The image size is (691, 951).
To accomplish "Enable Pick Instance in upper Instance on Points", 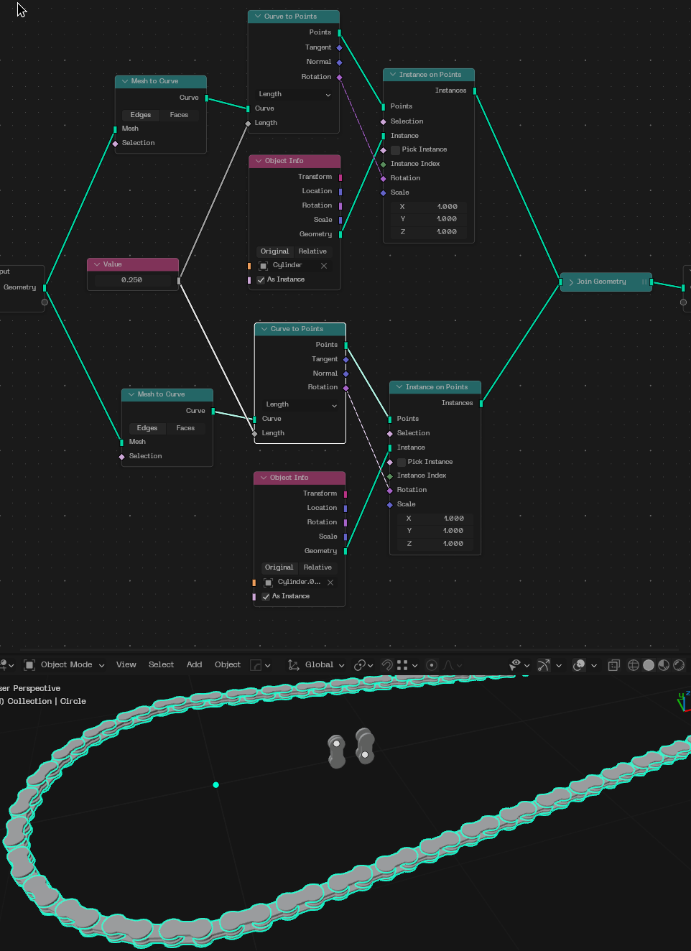I will pyautogui.click(x=395, y=150).
